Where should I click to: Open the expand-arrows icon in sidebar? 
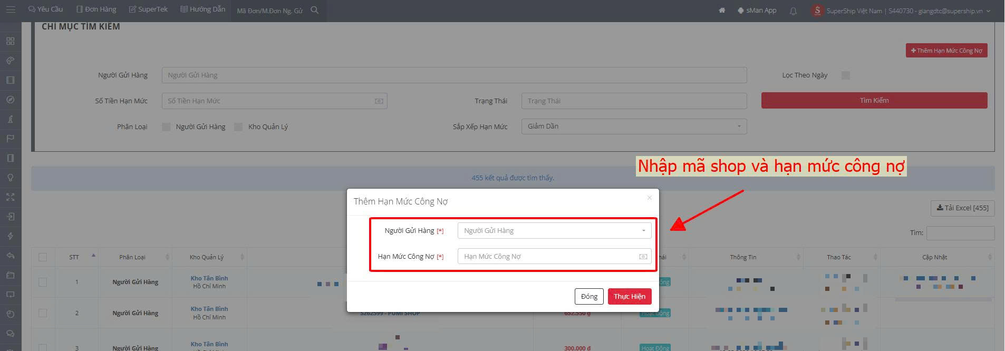pyautogui.click(x=10, y=197)
